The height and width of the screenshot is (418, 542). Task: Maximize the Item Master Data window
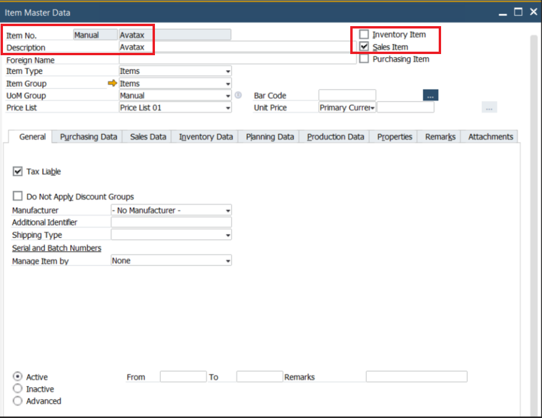[518, 12]
